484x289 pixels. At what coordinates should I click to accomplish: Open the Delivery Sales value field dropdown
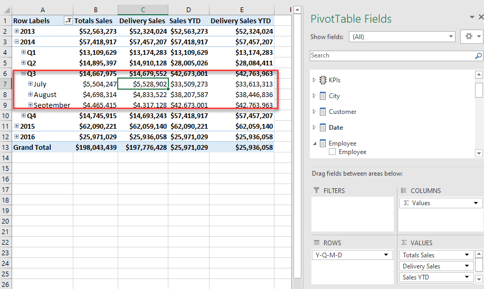pos(467,266)
